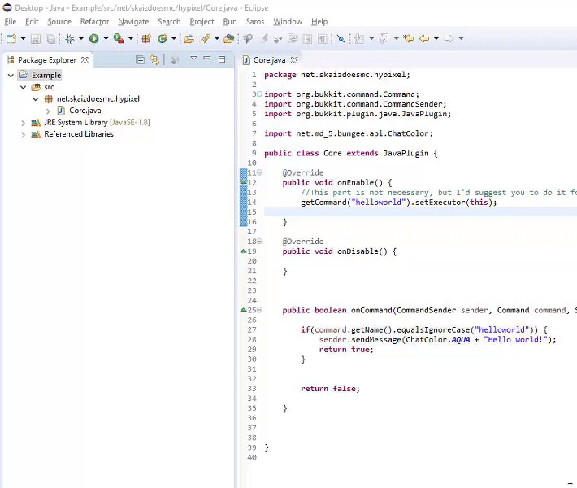
Task: Click the New Java Class icon
Action: click(x=162, y=39)
